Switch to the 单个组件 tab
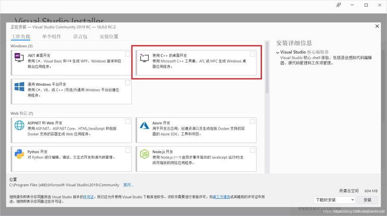Screen dimensions: 387x216 coord(52,37)
